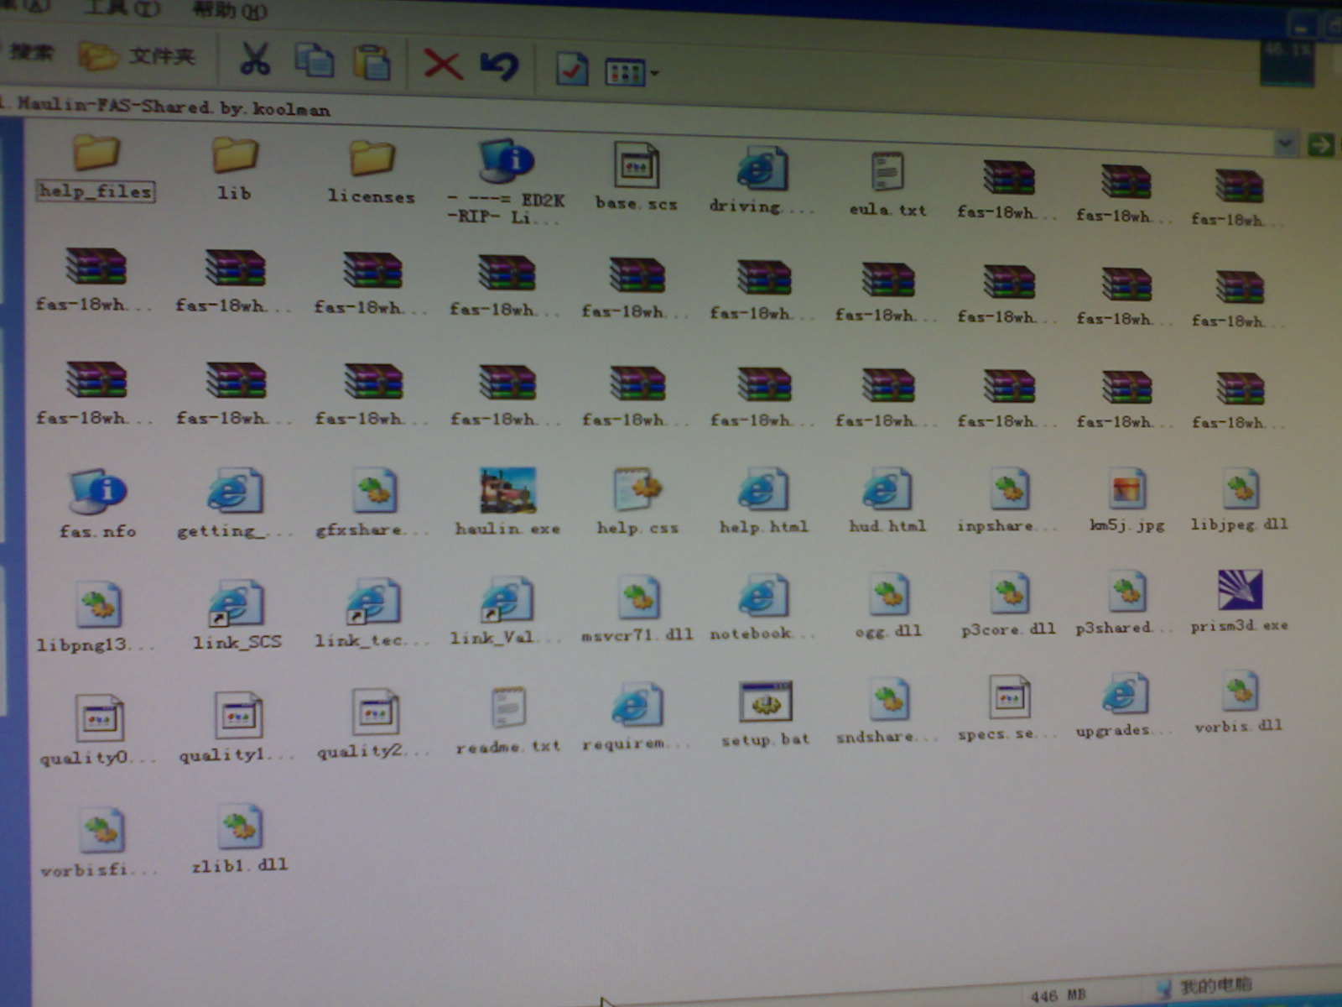The height and width of the screenshot is (1007, 1342).
Task: Select the prism3d.exe application icon
Action: 1240,592
